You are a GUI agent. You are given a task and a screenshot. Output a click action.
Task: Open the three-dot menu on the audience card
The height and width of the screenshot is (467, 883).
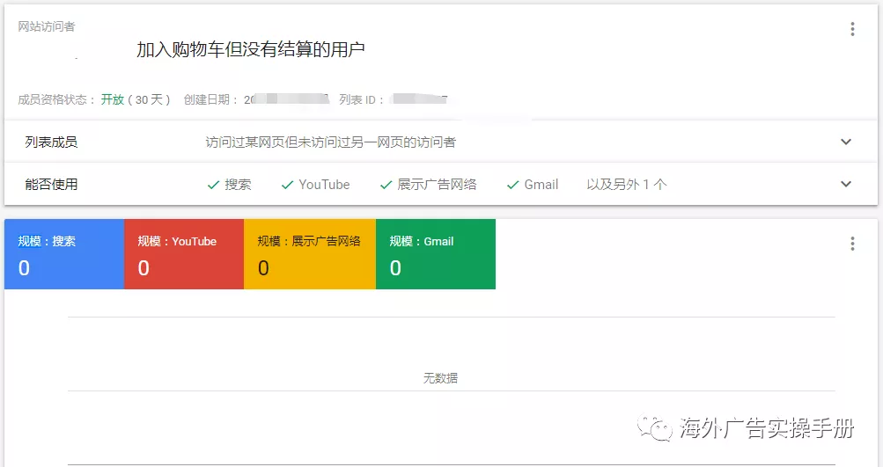point(852,29)
